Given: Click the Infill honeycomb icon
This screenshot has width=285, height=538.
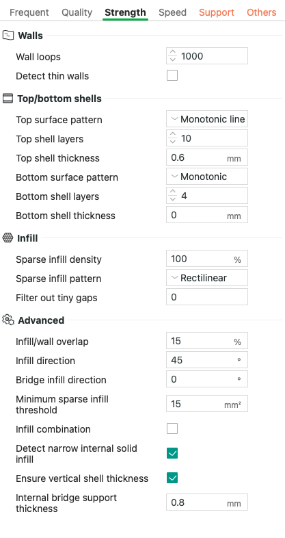Looking at the screenshot, I should tap(8, 238).
